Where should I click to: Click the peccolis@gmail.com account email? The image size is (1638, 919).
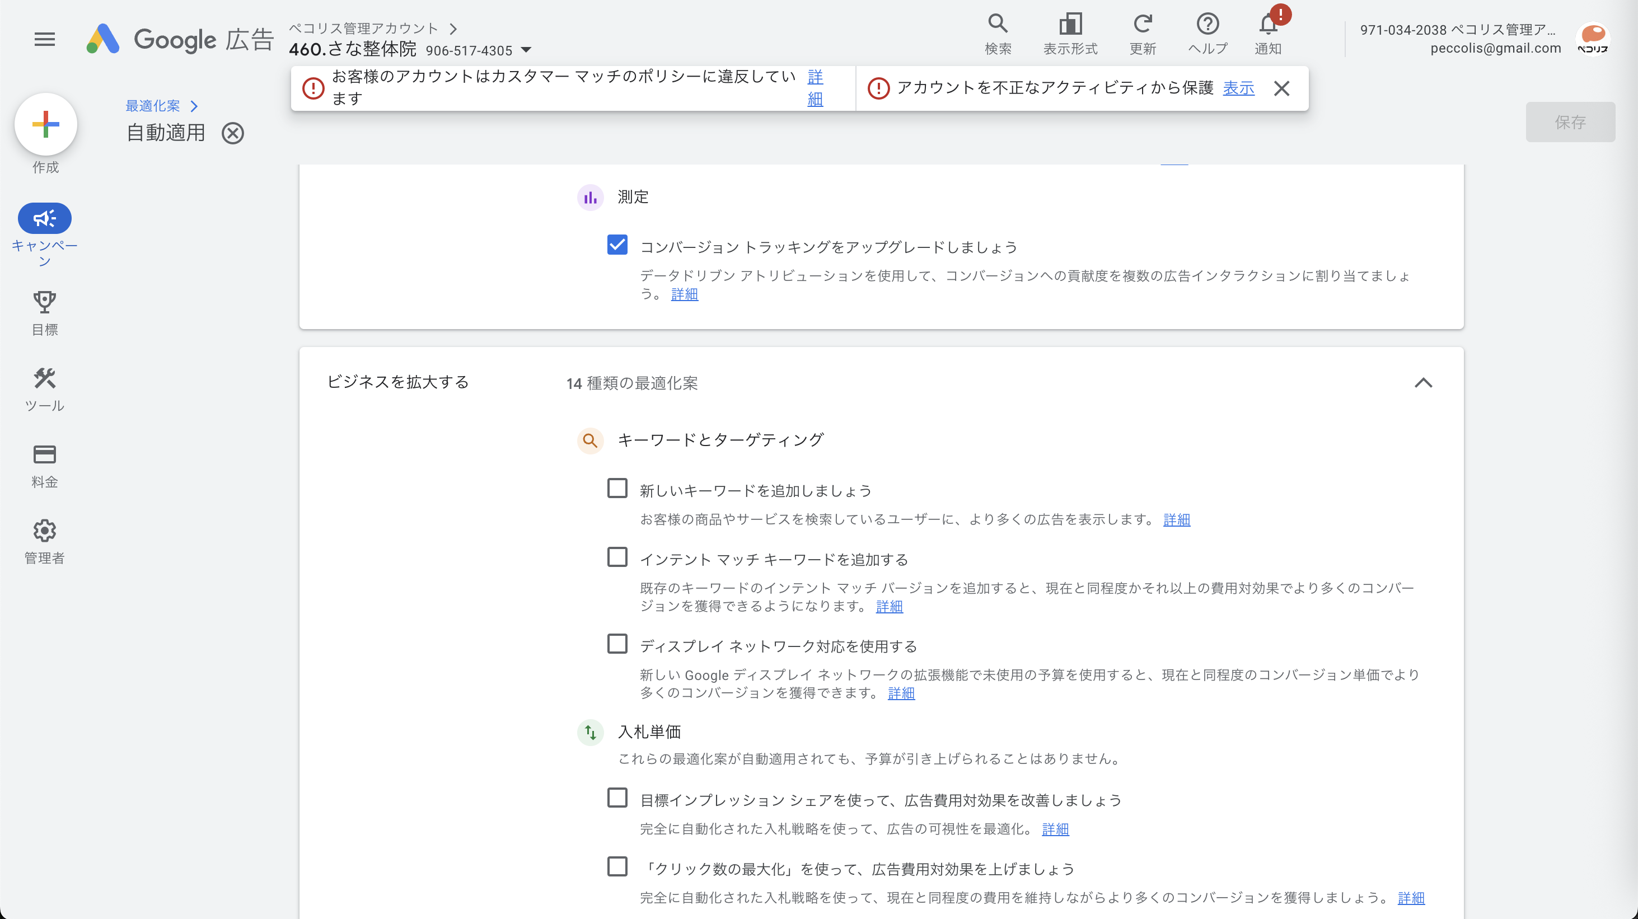click(1496, 48)
